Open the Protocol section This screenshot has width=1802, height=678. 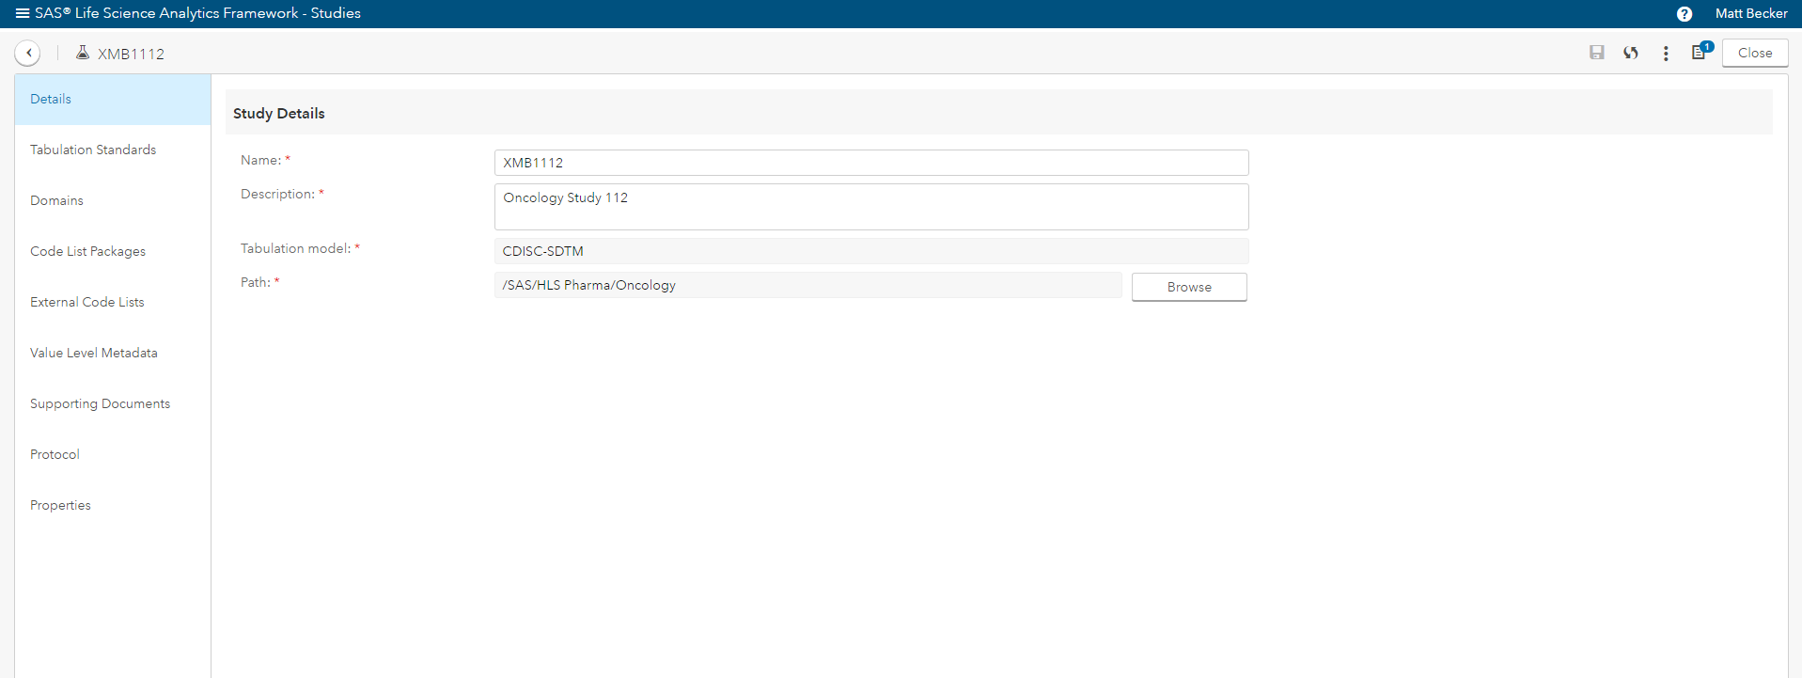[x=55, y=454]
